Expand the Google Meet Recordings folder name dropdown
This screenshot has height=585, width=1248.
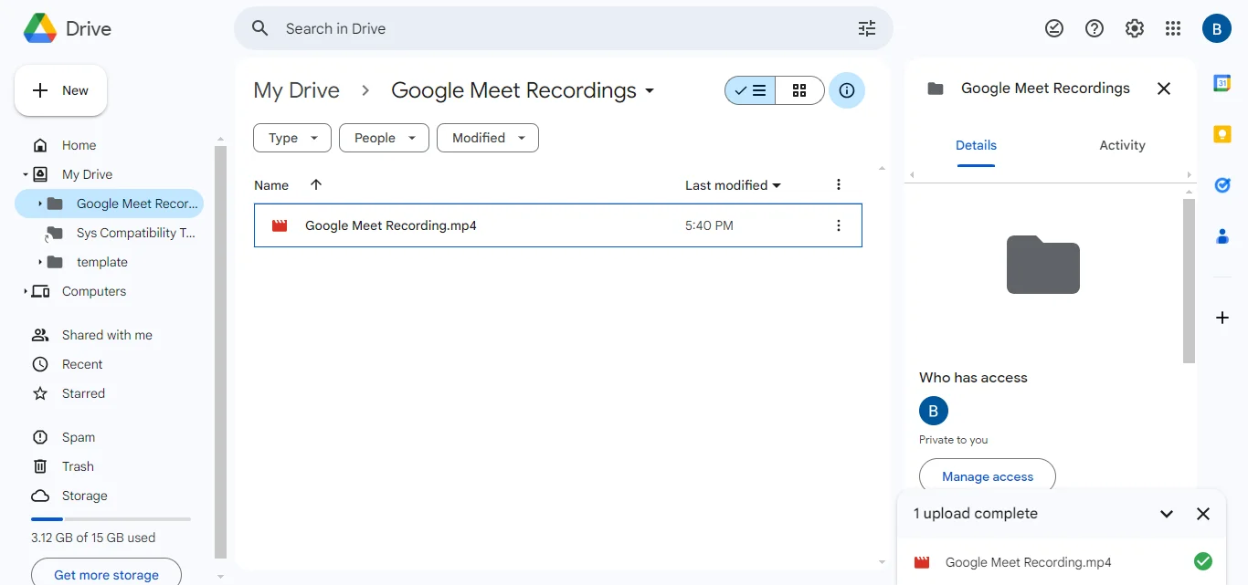(x=650, y=91)
